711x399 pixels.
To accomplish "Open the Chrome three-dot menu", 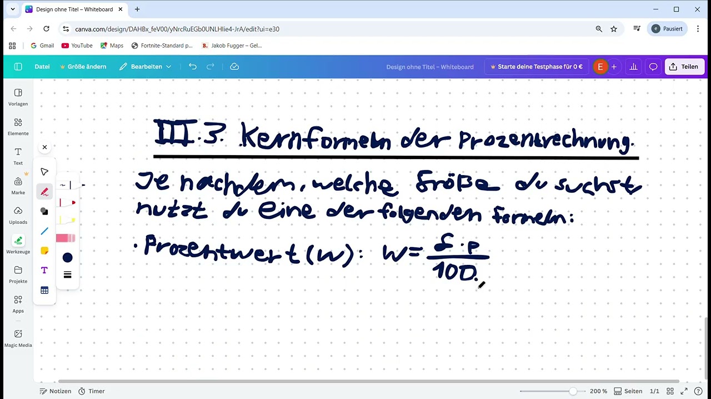I will [697, 29].
